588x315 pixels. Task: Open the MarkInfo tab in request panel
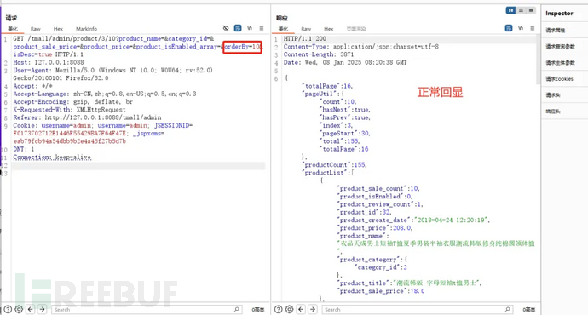(x=87, y=29)
